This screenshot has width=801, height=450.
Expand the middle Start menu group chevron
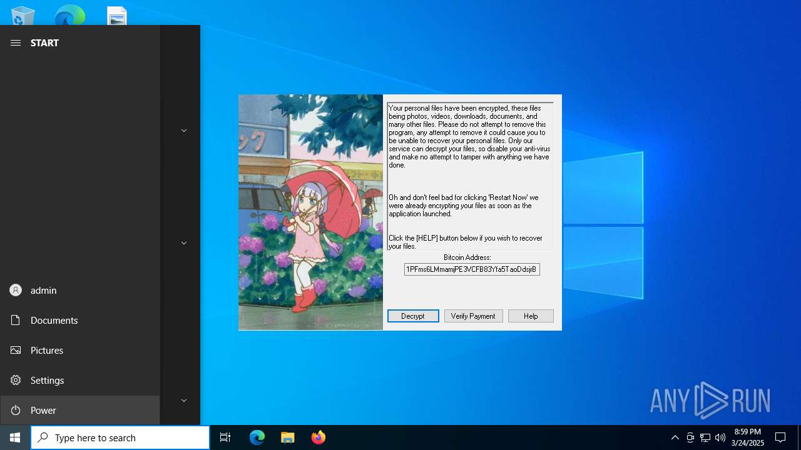click(x=184, y=243)
